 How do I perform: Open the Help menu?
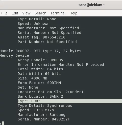(x=73, y=13)
